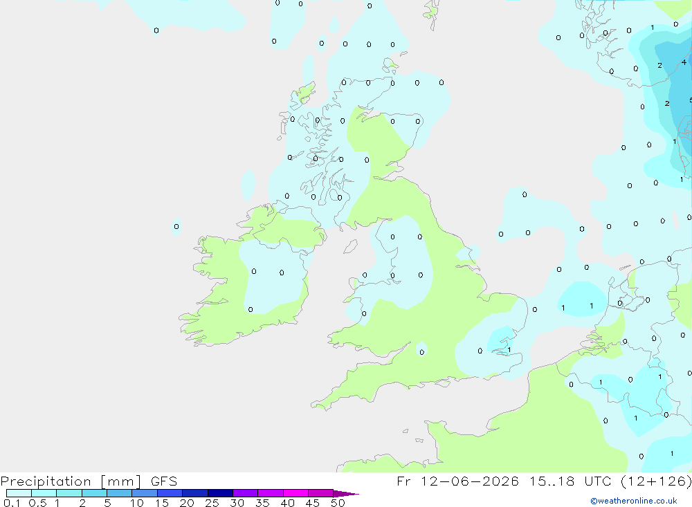
Task: Click the 40–45 mm magenta legend swatch
Action: tap(295, 493)
